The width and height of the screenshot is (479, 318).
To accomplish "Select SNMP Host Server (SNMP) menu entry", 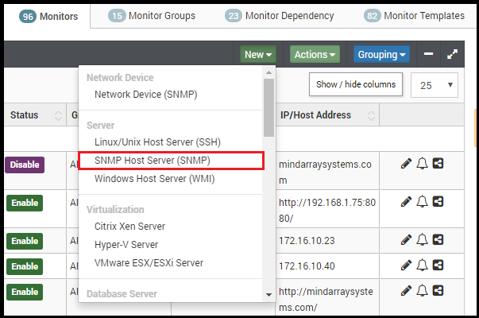I will (x=172, y=161).
